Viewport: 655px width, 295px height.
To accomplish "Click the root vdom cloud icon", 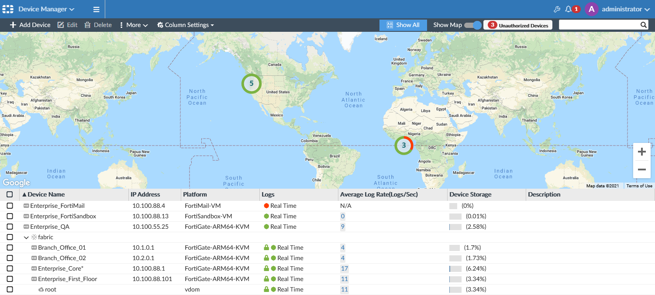I will click(41, 289).
